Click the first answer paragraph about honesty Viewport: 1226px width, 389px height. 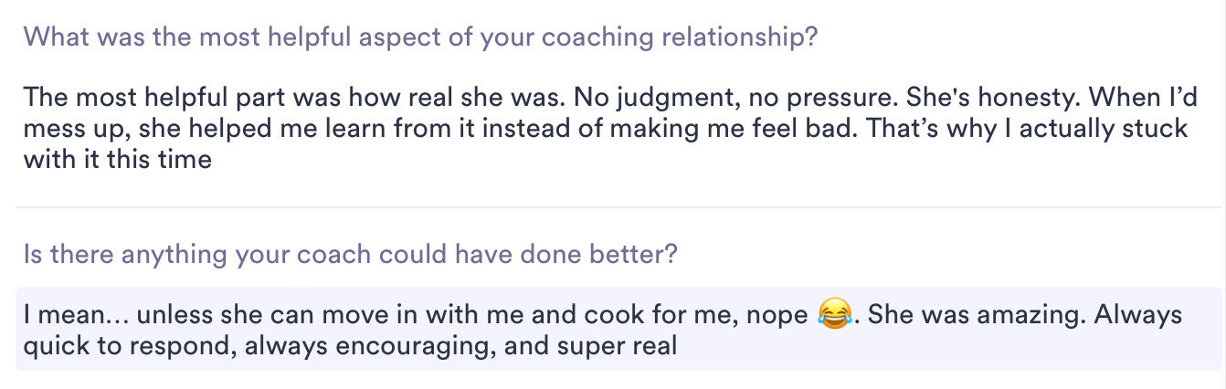[x=603, y=128]
